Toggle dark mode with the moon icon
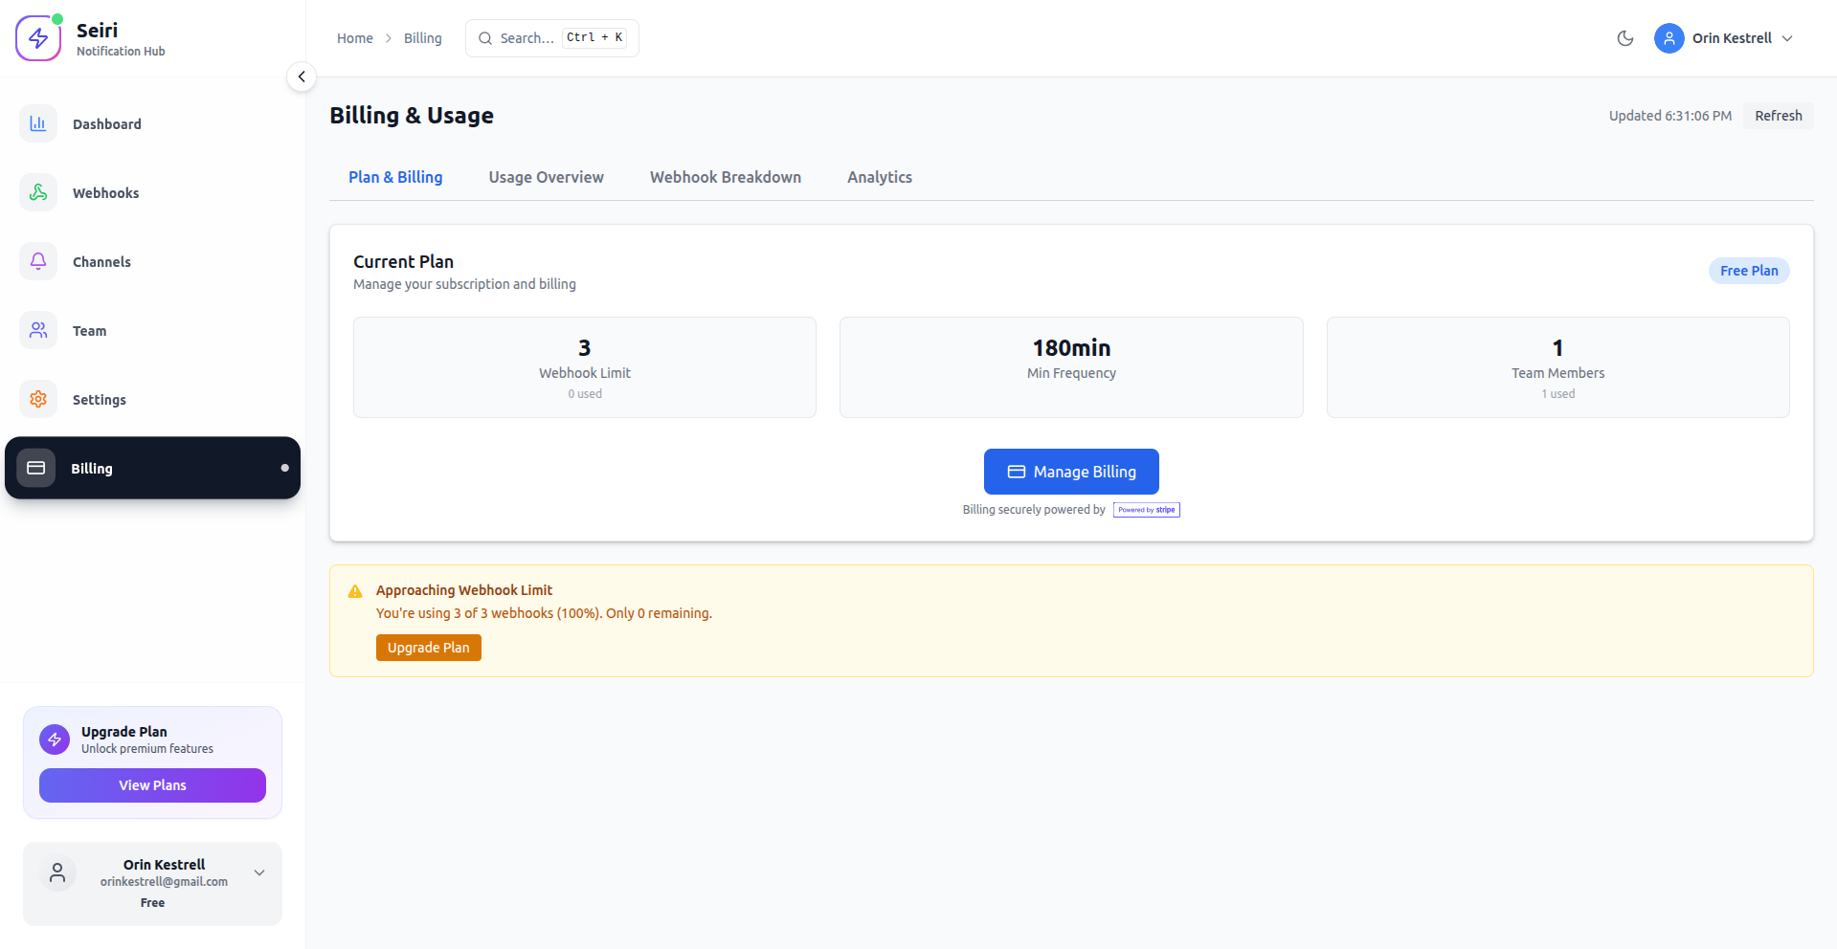This screenshot has height=949, width=1837. click(x=1624, y=38)
